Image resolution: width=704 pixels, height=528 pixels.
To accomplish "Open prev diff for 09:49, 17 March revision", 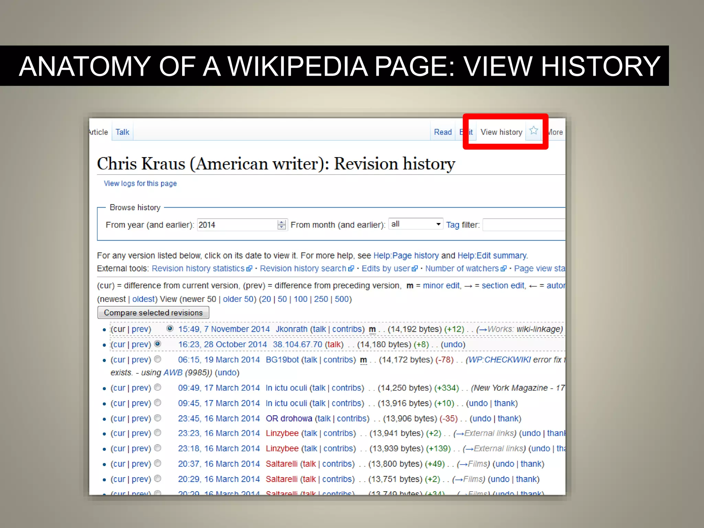I will coord(140,388).
